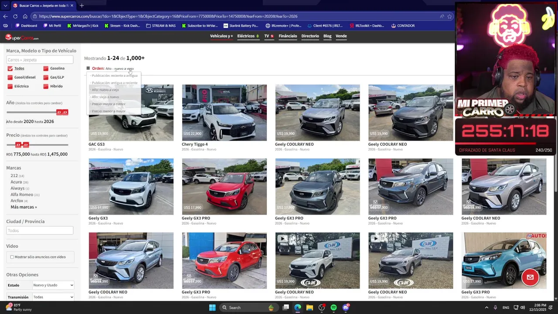Open Spotify from the taskbar

[333, 307]
